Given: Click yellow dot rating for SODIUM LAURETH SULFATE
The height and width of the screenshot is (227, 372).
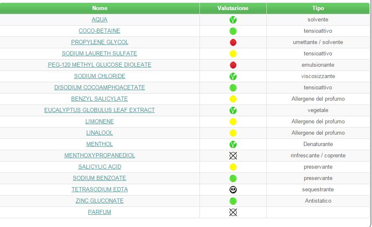Looking at the screenshot, I should point(233,54).
